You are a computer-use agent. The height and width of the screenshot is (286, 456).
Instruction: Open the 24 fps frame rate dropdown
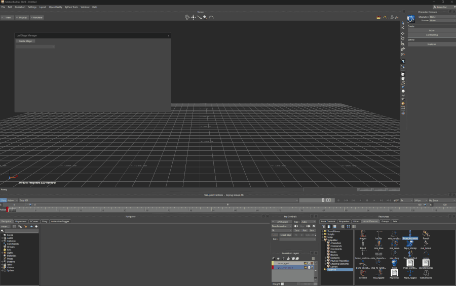point(420,200)
